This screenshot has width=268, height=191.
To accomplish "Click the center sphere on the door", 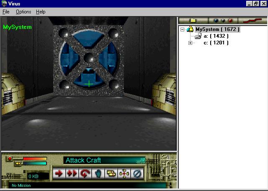I will click(x=89, y=58).
